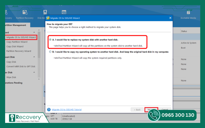Screen dimensions: 205x128
Task: Click sidebar scrollbar up arrow
Action: (x=39, y=30)
